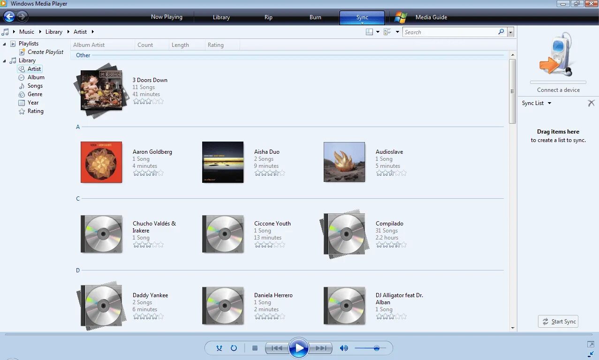Mute the volume speaker icon
Viewport: 599px width, 360px height.
344,348
